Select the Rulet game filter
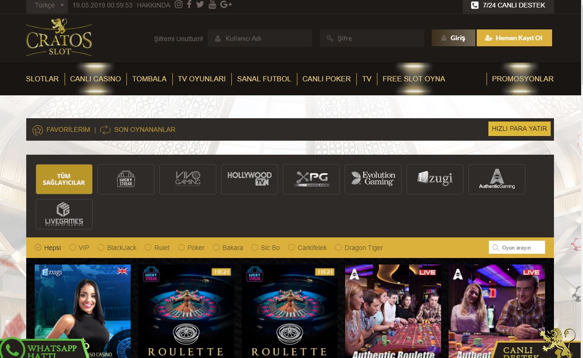 click(x=157, y=248)
